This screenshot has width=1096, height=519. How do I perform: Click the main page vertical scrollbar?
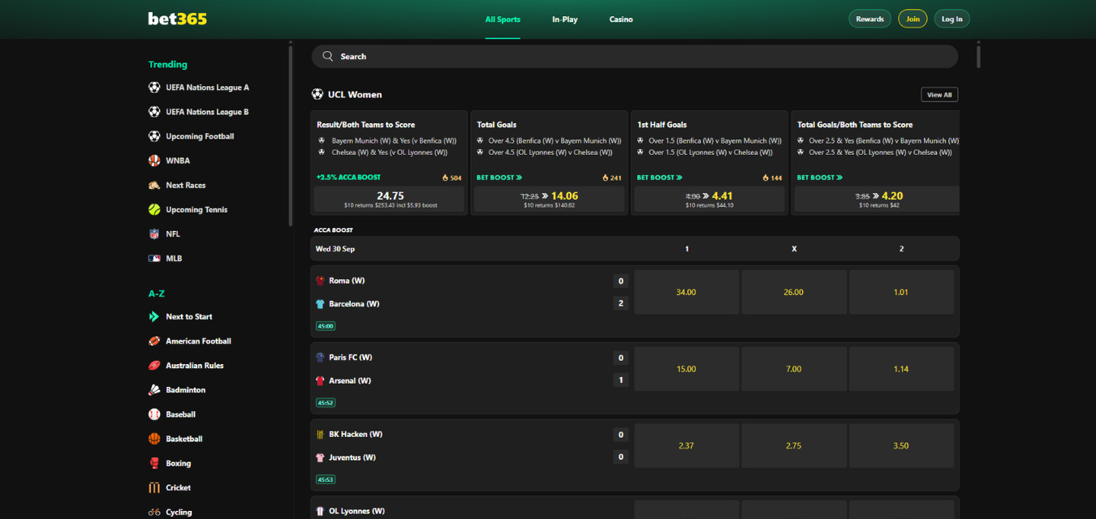pos(978,56)
